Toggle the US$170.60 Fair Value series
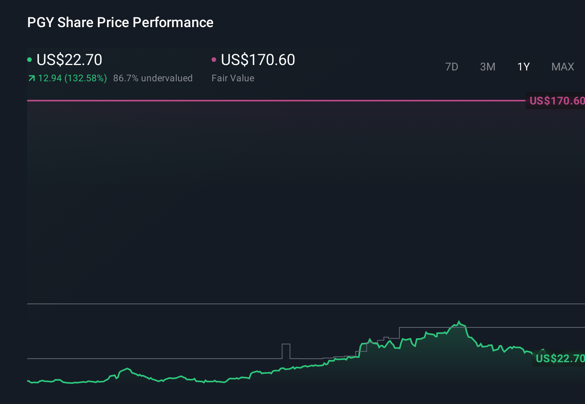The image size is (585, 404). [x=257, y=60]
